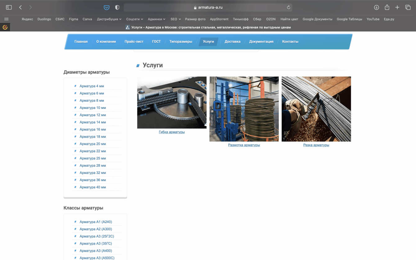Click the Pocket extension icon
The image size is (416, 260).
click(x=106, y=7)
